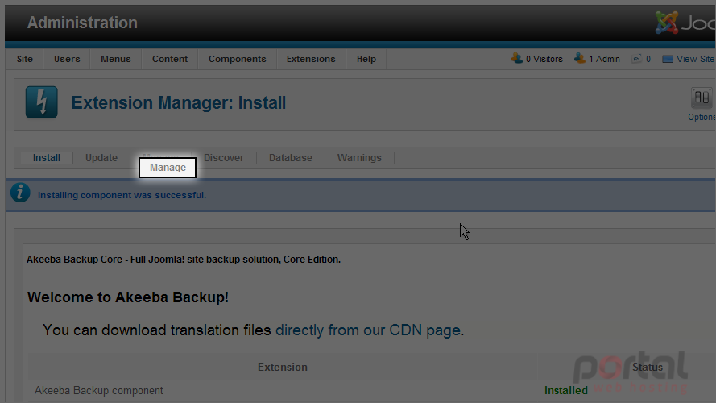
Task: Click the 'Welcome to Akeeba Backup!' heading
Action: (128, 297)
